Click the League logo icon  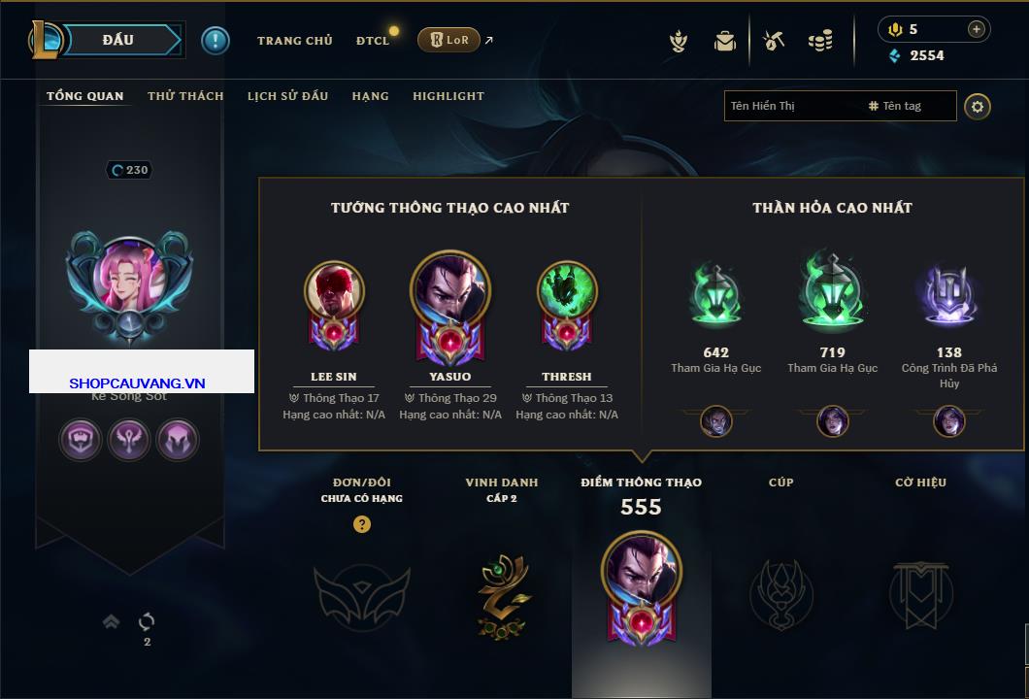pyautogui.click(x=46, y=40)
